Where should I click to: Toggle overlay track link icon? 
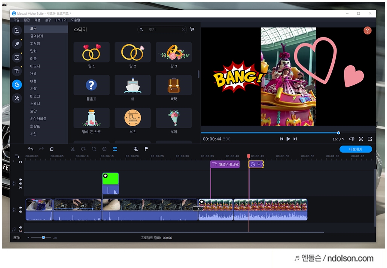click(21, 187)
